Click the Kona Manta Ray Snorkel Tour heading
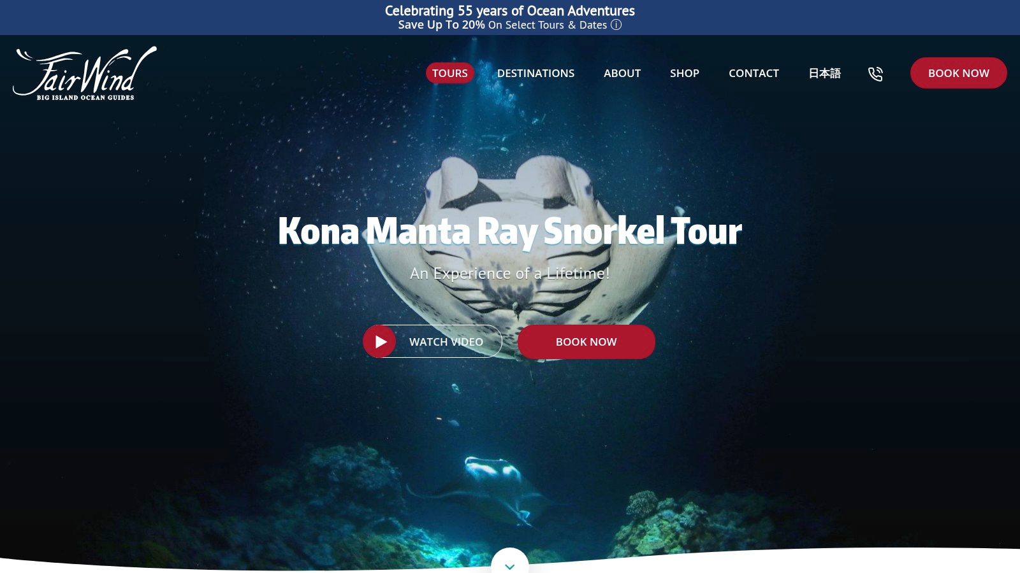Viewport: 1020px width, 573px height. pyautogui.click(x=510, y=230)
